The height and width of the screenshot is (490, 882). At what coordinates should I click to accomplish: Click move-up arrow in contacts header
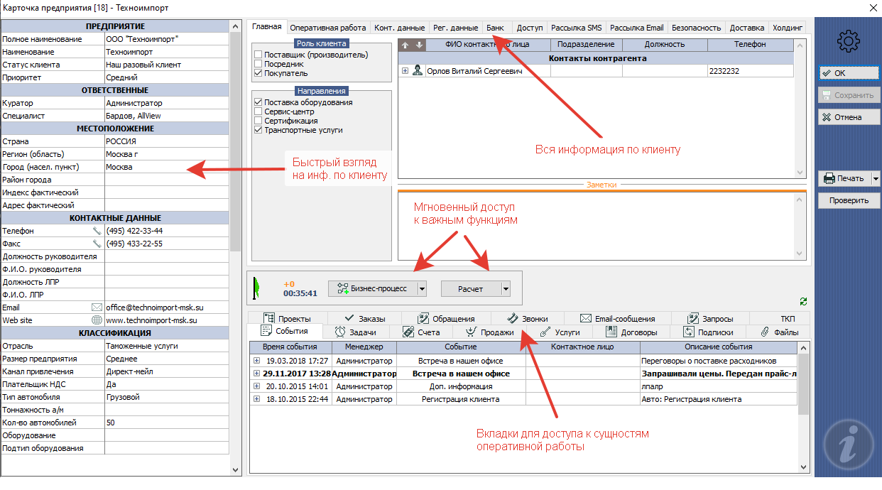[405, 45]
